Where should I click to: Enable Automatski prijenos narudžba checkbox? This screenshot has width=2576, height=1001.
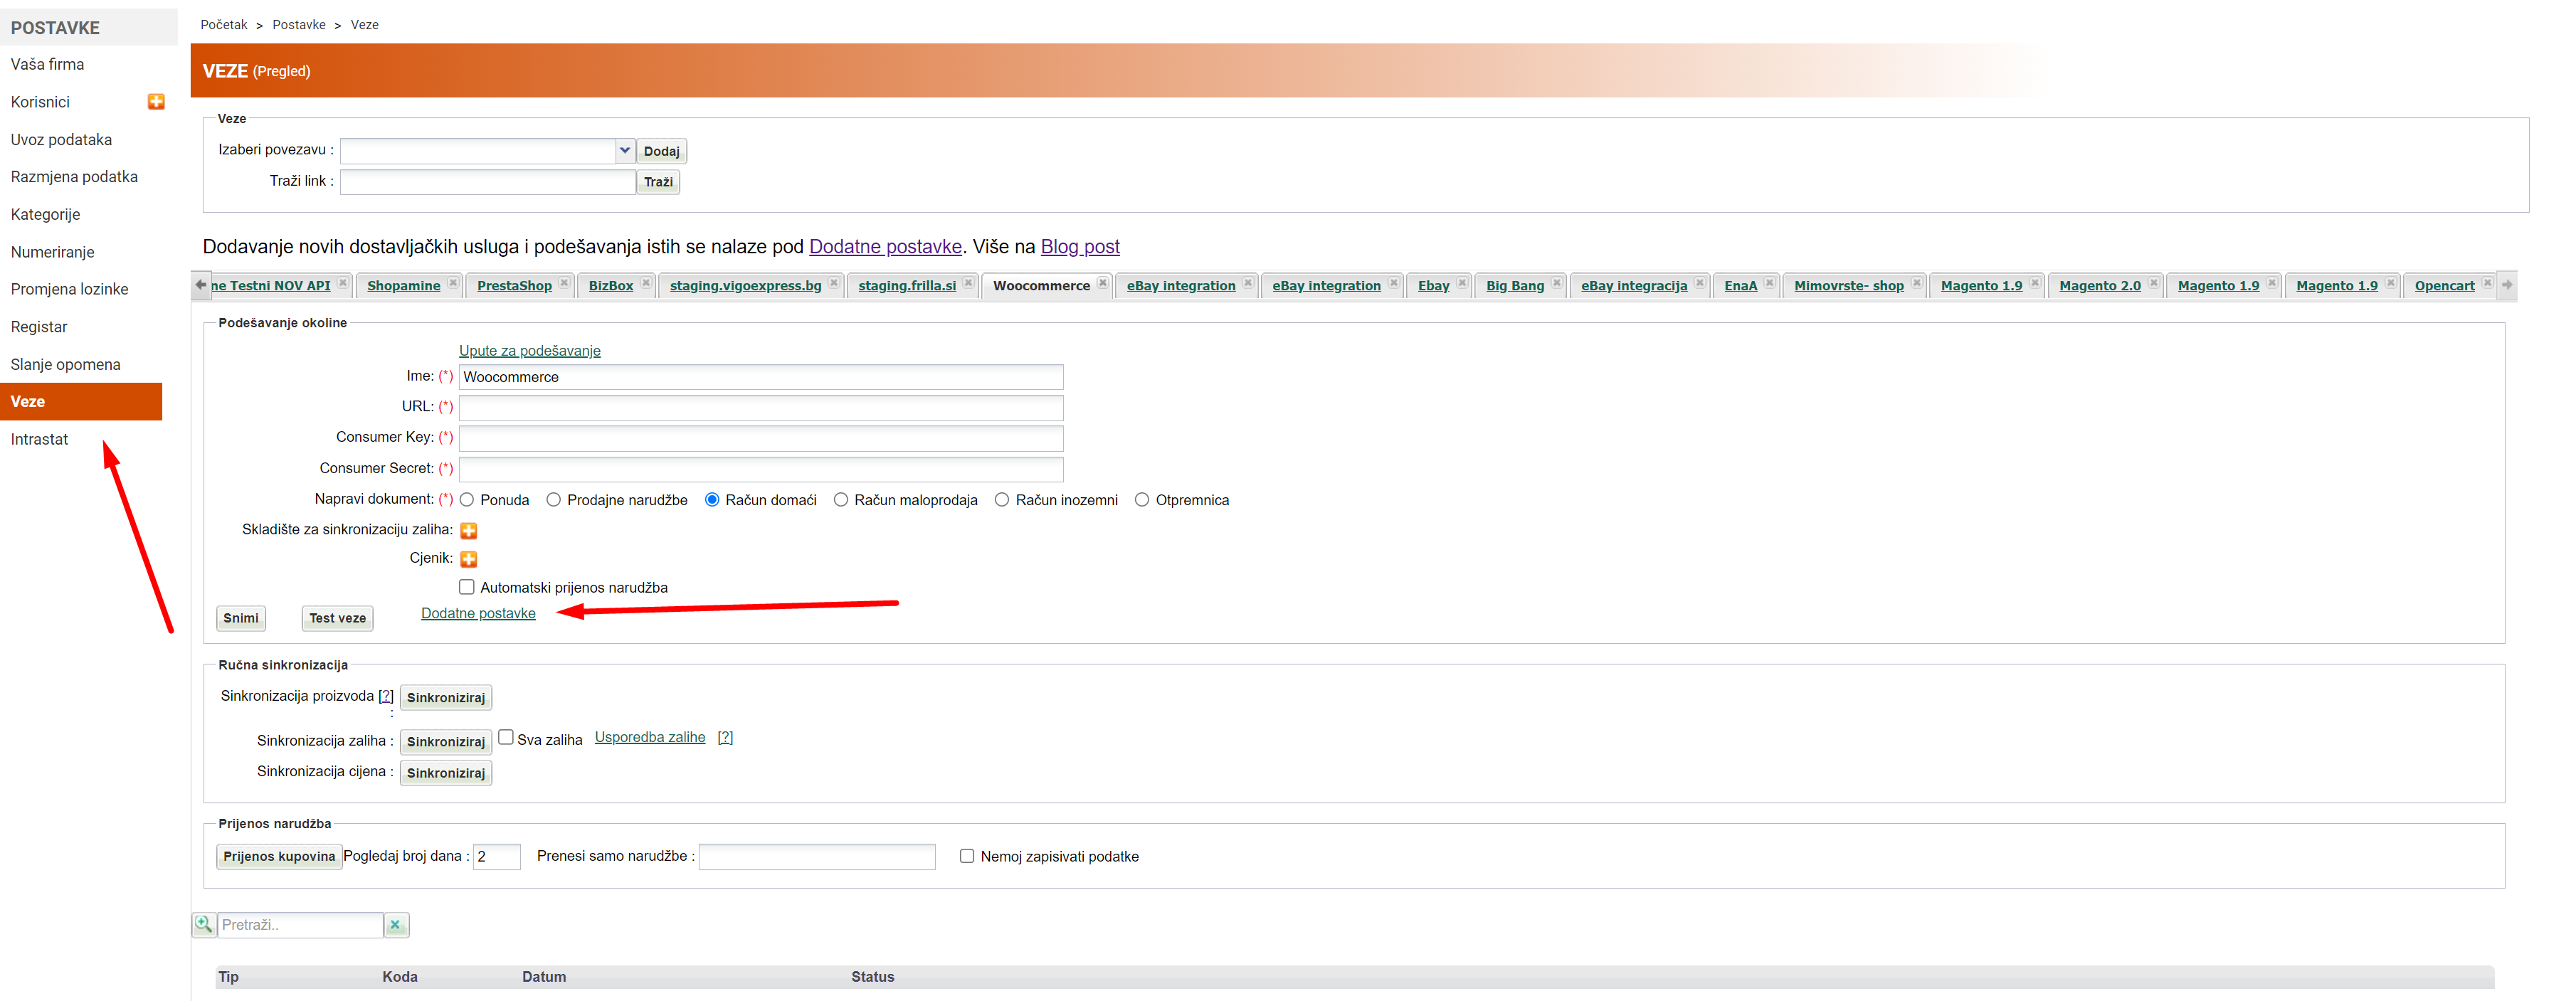pos(467,587)
